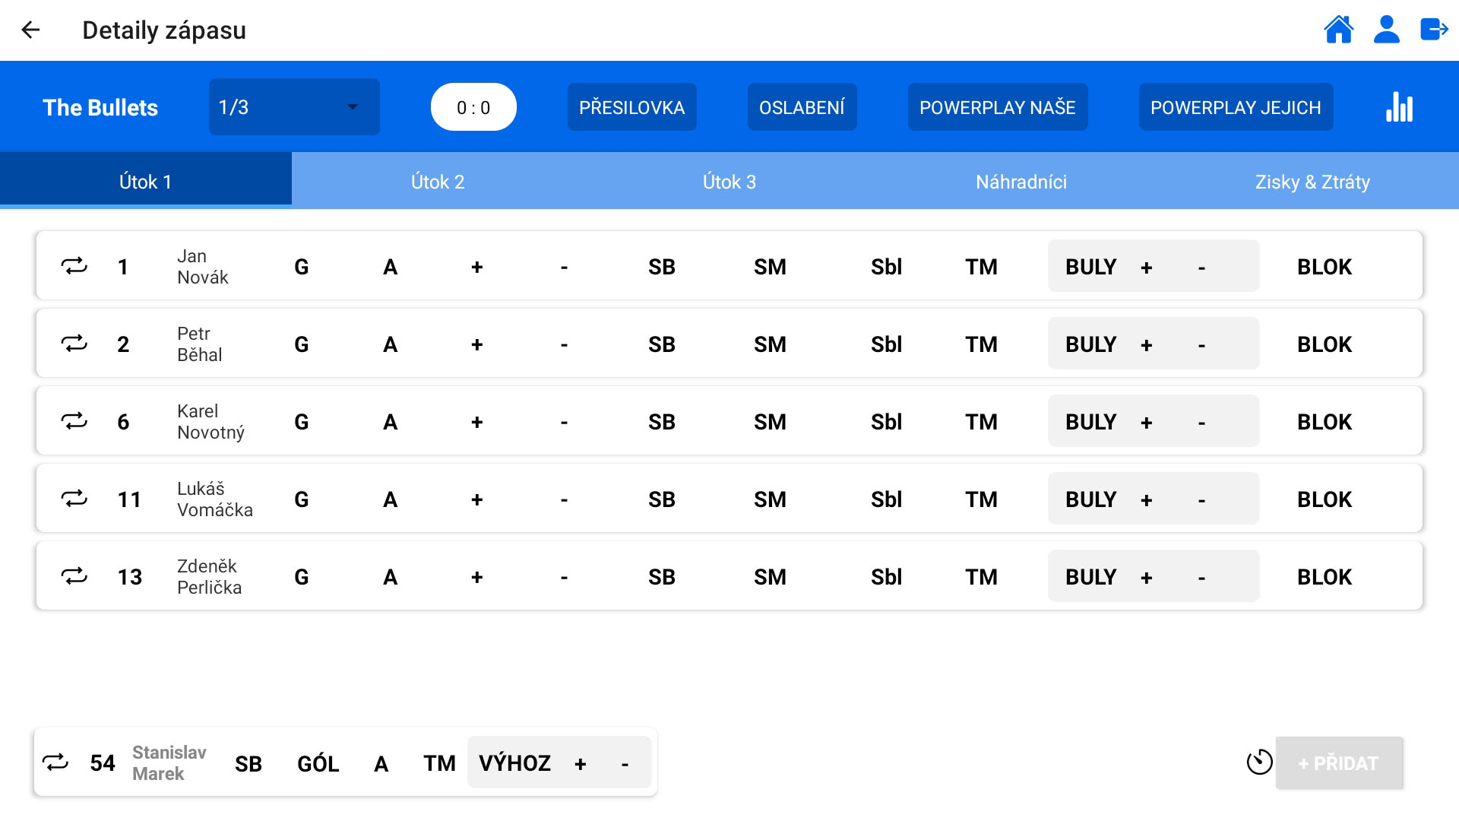Open the Zisky & Ztráty tab
Screen dimensions: 1459x821
1312,182
